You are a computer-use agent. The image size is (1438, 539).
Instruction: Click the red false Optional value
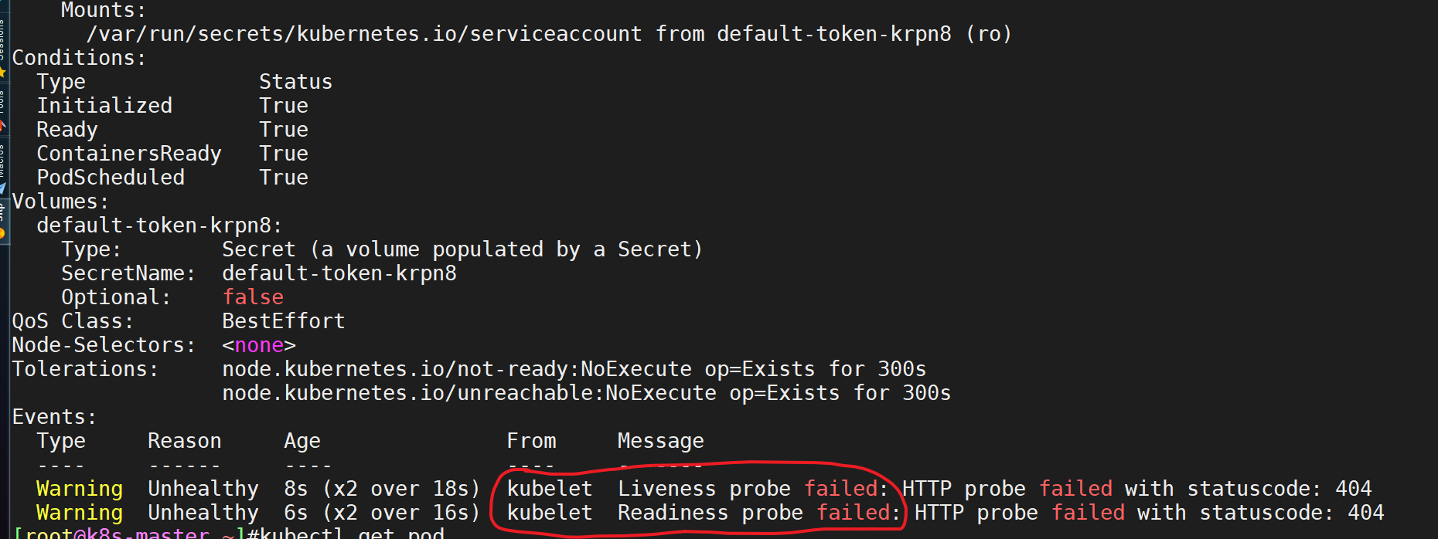tap(253, 297)
